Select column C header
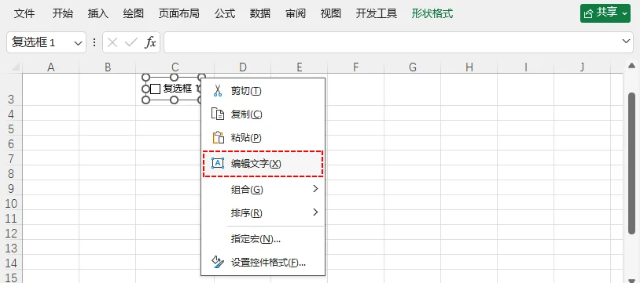Viewport: 640px width, 283px height. (175, 67)
